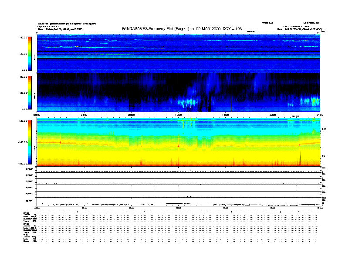Click the TNR spectrogram panel
The height and width of the screenshot is (267, 345).
click(x=179, y=142)
